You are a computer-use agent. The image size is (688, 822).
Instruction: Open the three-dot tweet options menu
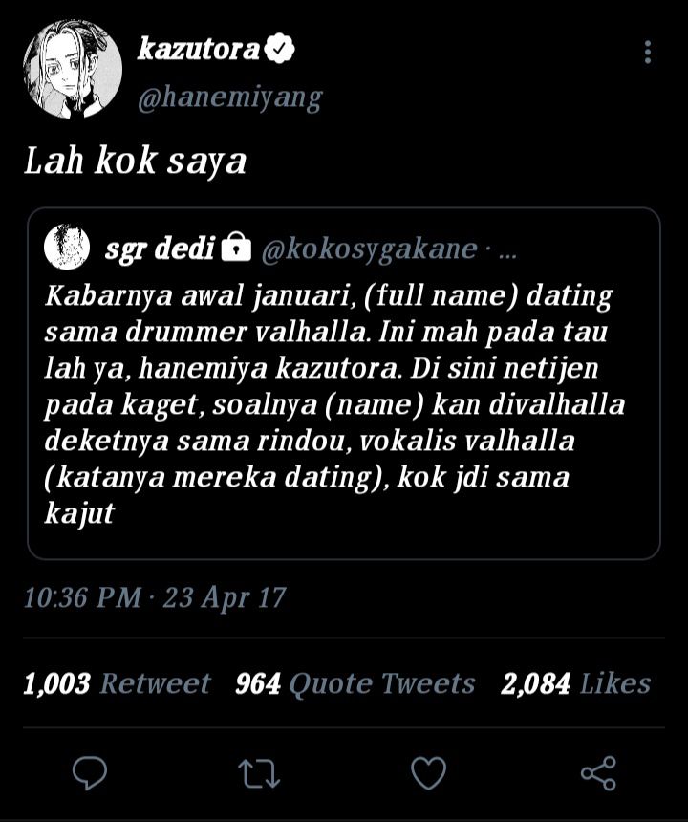tap(648, 52)
